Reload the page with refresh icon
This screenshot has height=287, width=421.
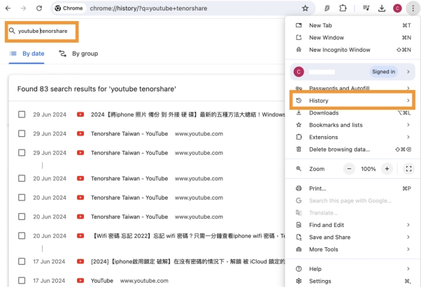39,8
